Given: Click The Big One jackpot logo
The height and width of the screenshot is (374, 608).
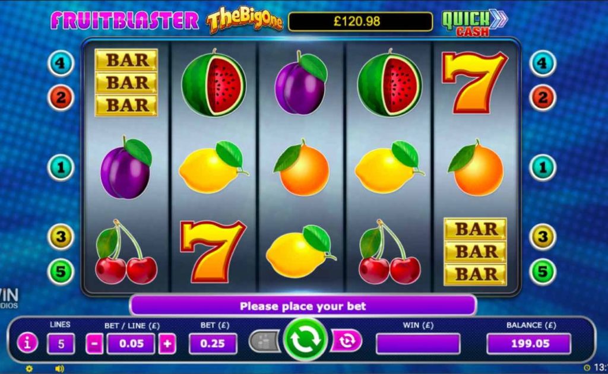Looking at the screenshot, I should (x=244, y=20).
